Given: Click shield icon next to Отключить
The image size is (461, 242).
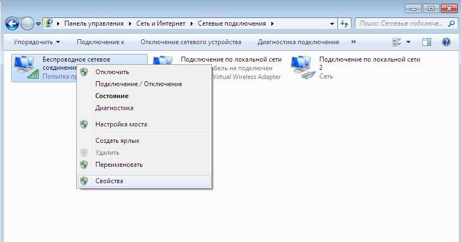Looking at the screenshot, I should tap(84, 72).
